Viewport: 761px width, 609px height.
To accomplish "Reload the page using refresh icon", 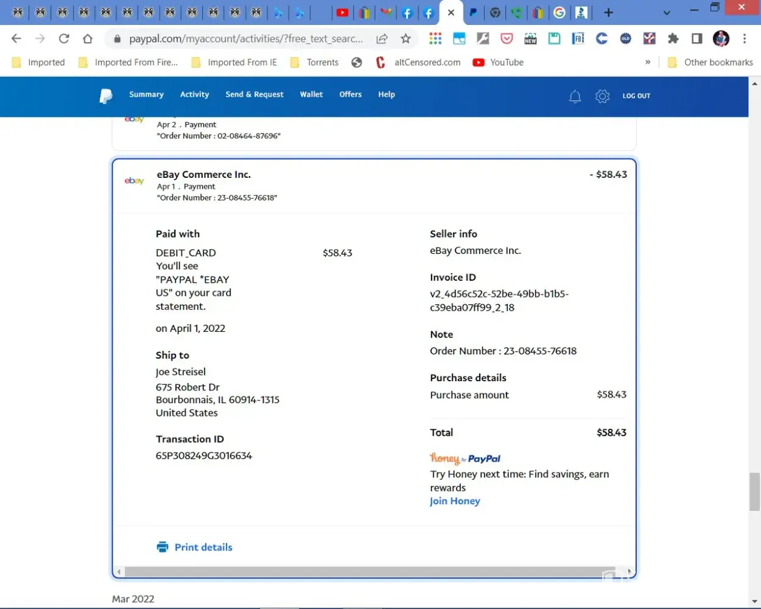I will pos(64,39).
